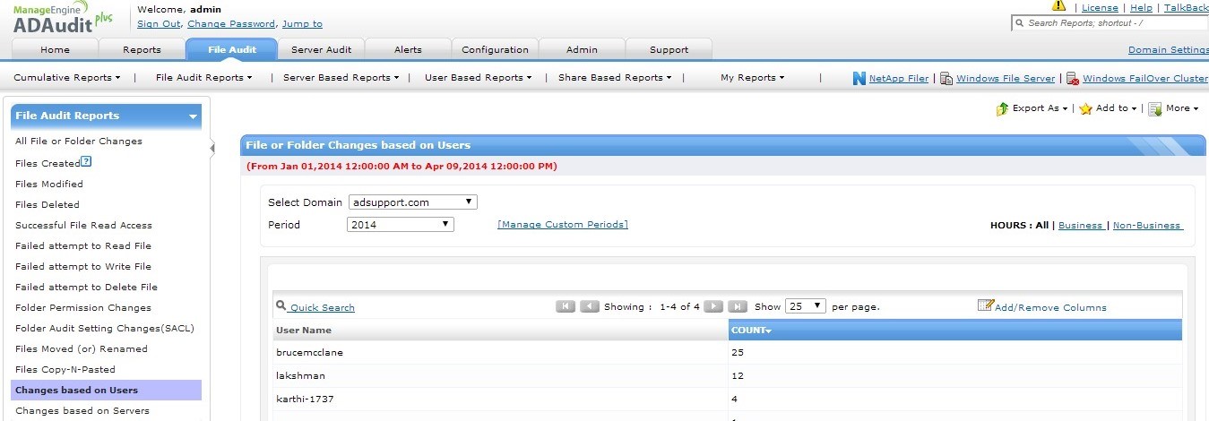Click the help icon beside Files Created
This screenshot has width=1209, height=421.
click(x=86, y=162)
